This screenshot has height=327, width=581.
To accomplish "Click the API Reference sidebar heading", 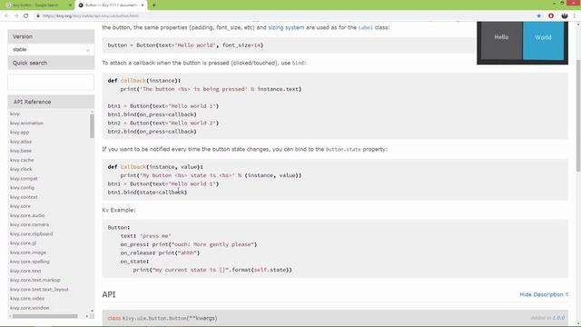I will [33, 102].
